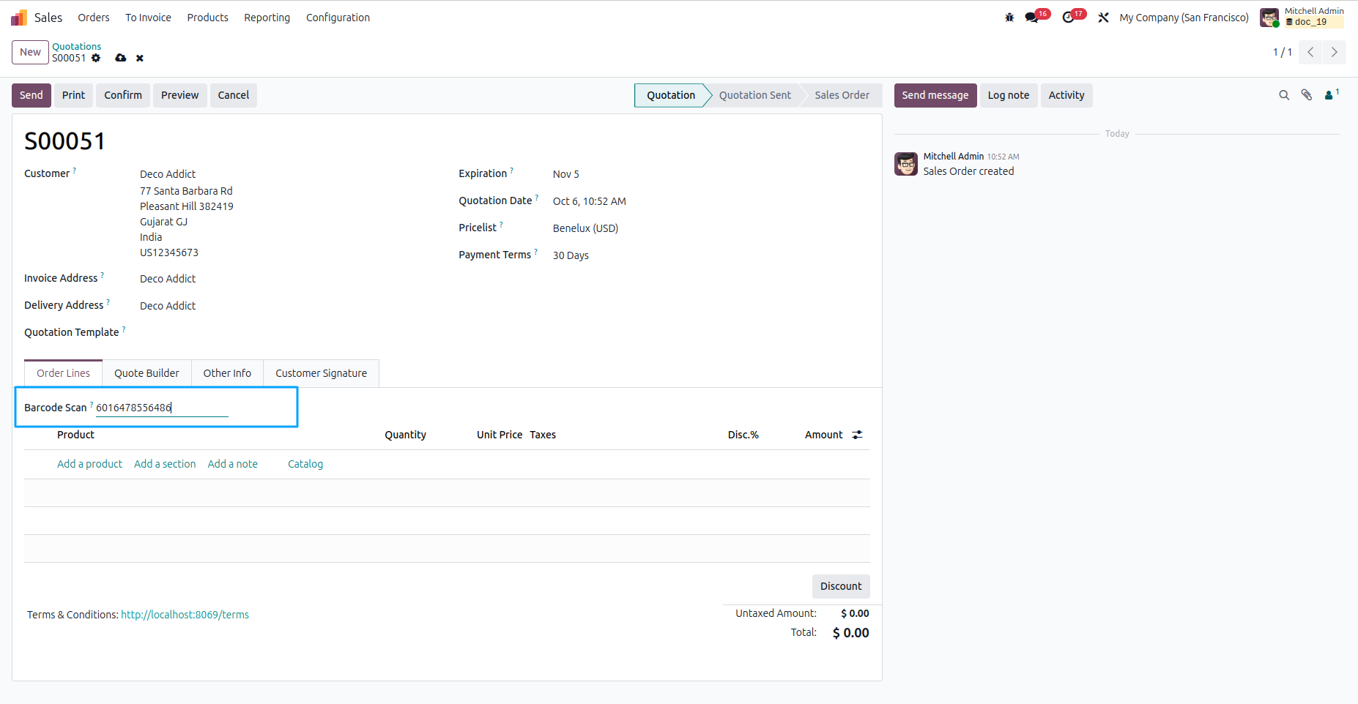Open the Add a product link
The width and height of the screenshot is (1358, 704).
click(89, 464)
